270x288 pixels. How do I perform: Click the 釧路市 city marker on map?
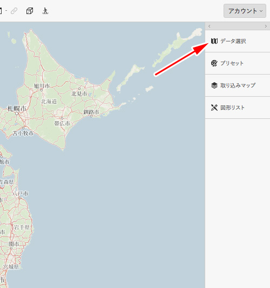(x=91, y=116)
